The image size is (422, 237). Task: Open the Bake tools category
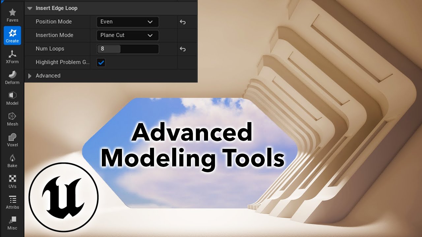[12, 160]
